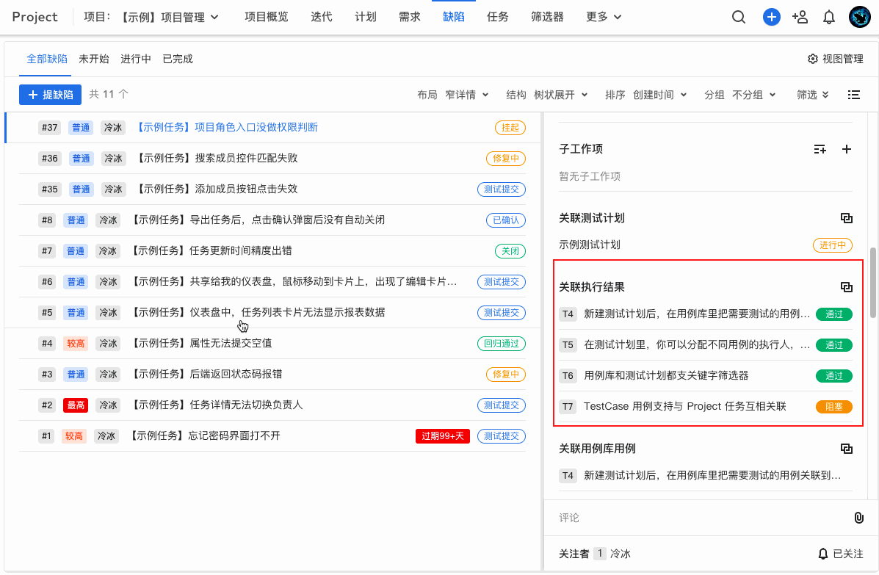
Task: Open the add member icon
Action: click(x=800, y=17)
